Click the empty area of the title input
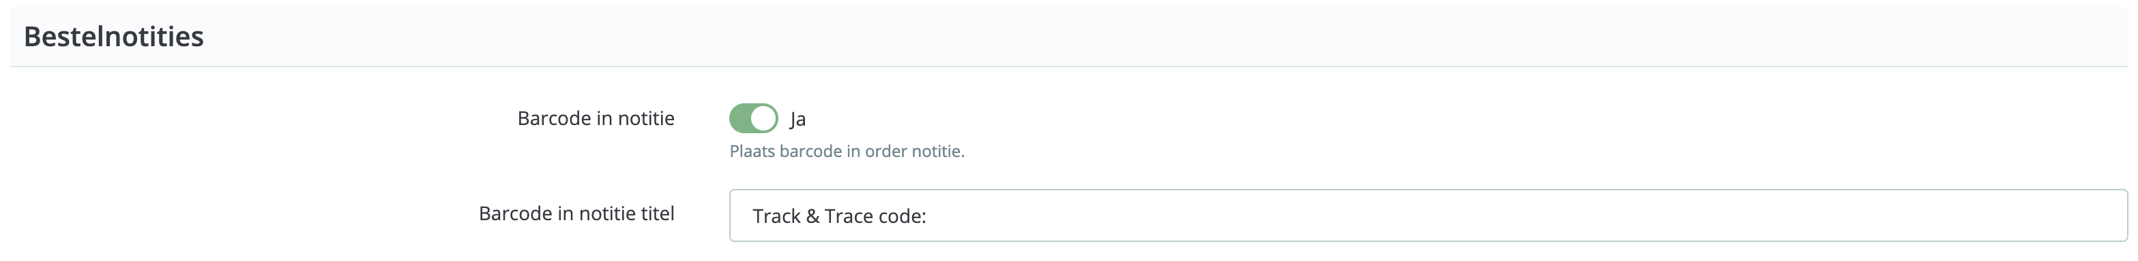Image resolution: width=2138 pixels, height=261 pixels. point(1527,215)
